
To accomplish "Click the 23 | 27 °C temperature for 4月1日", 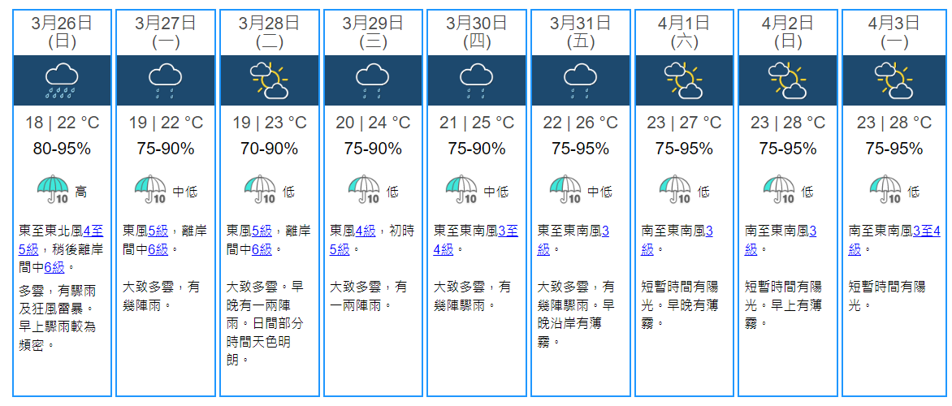I will pyautogui.click(x=683, y=123).
